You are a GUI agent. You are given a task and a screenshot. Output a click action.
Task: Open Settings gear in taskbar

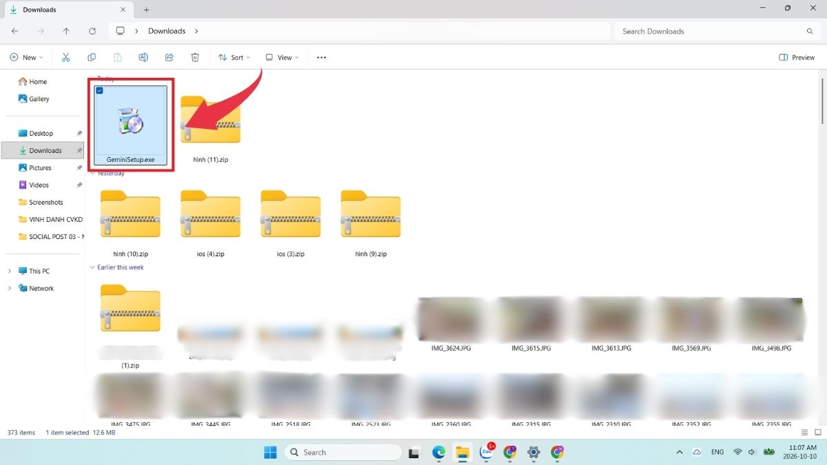point(533,453)
